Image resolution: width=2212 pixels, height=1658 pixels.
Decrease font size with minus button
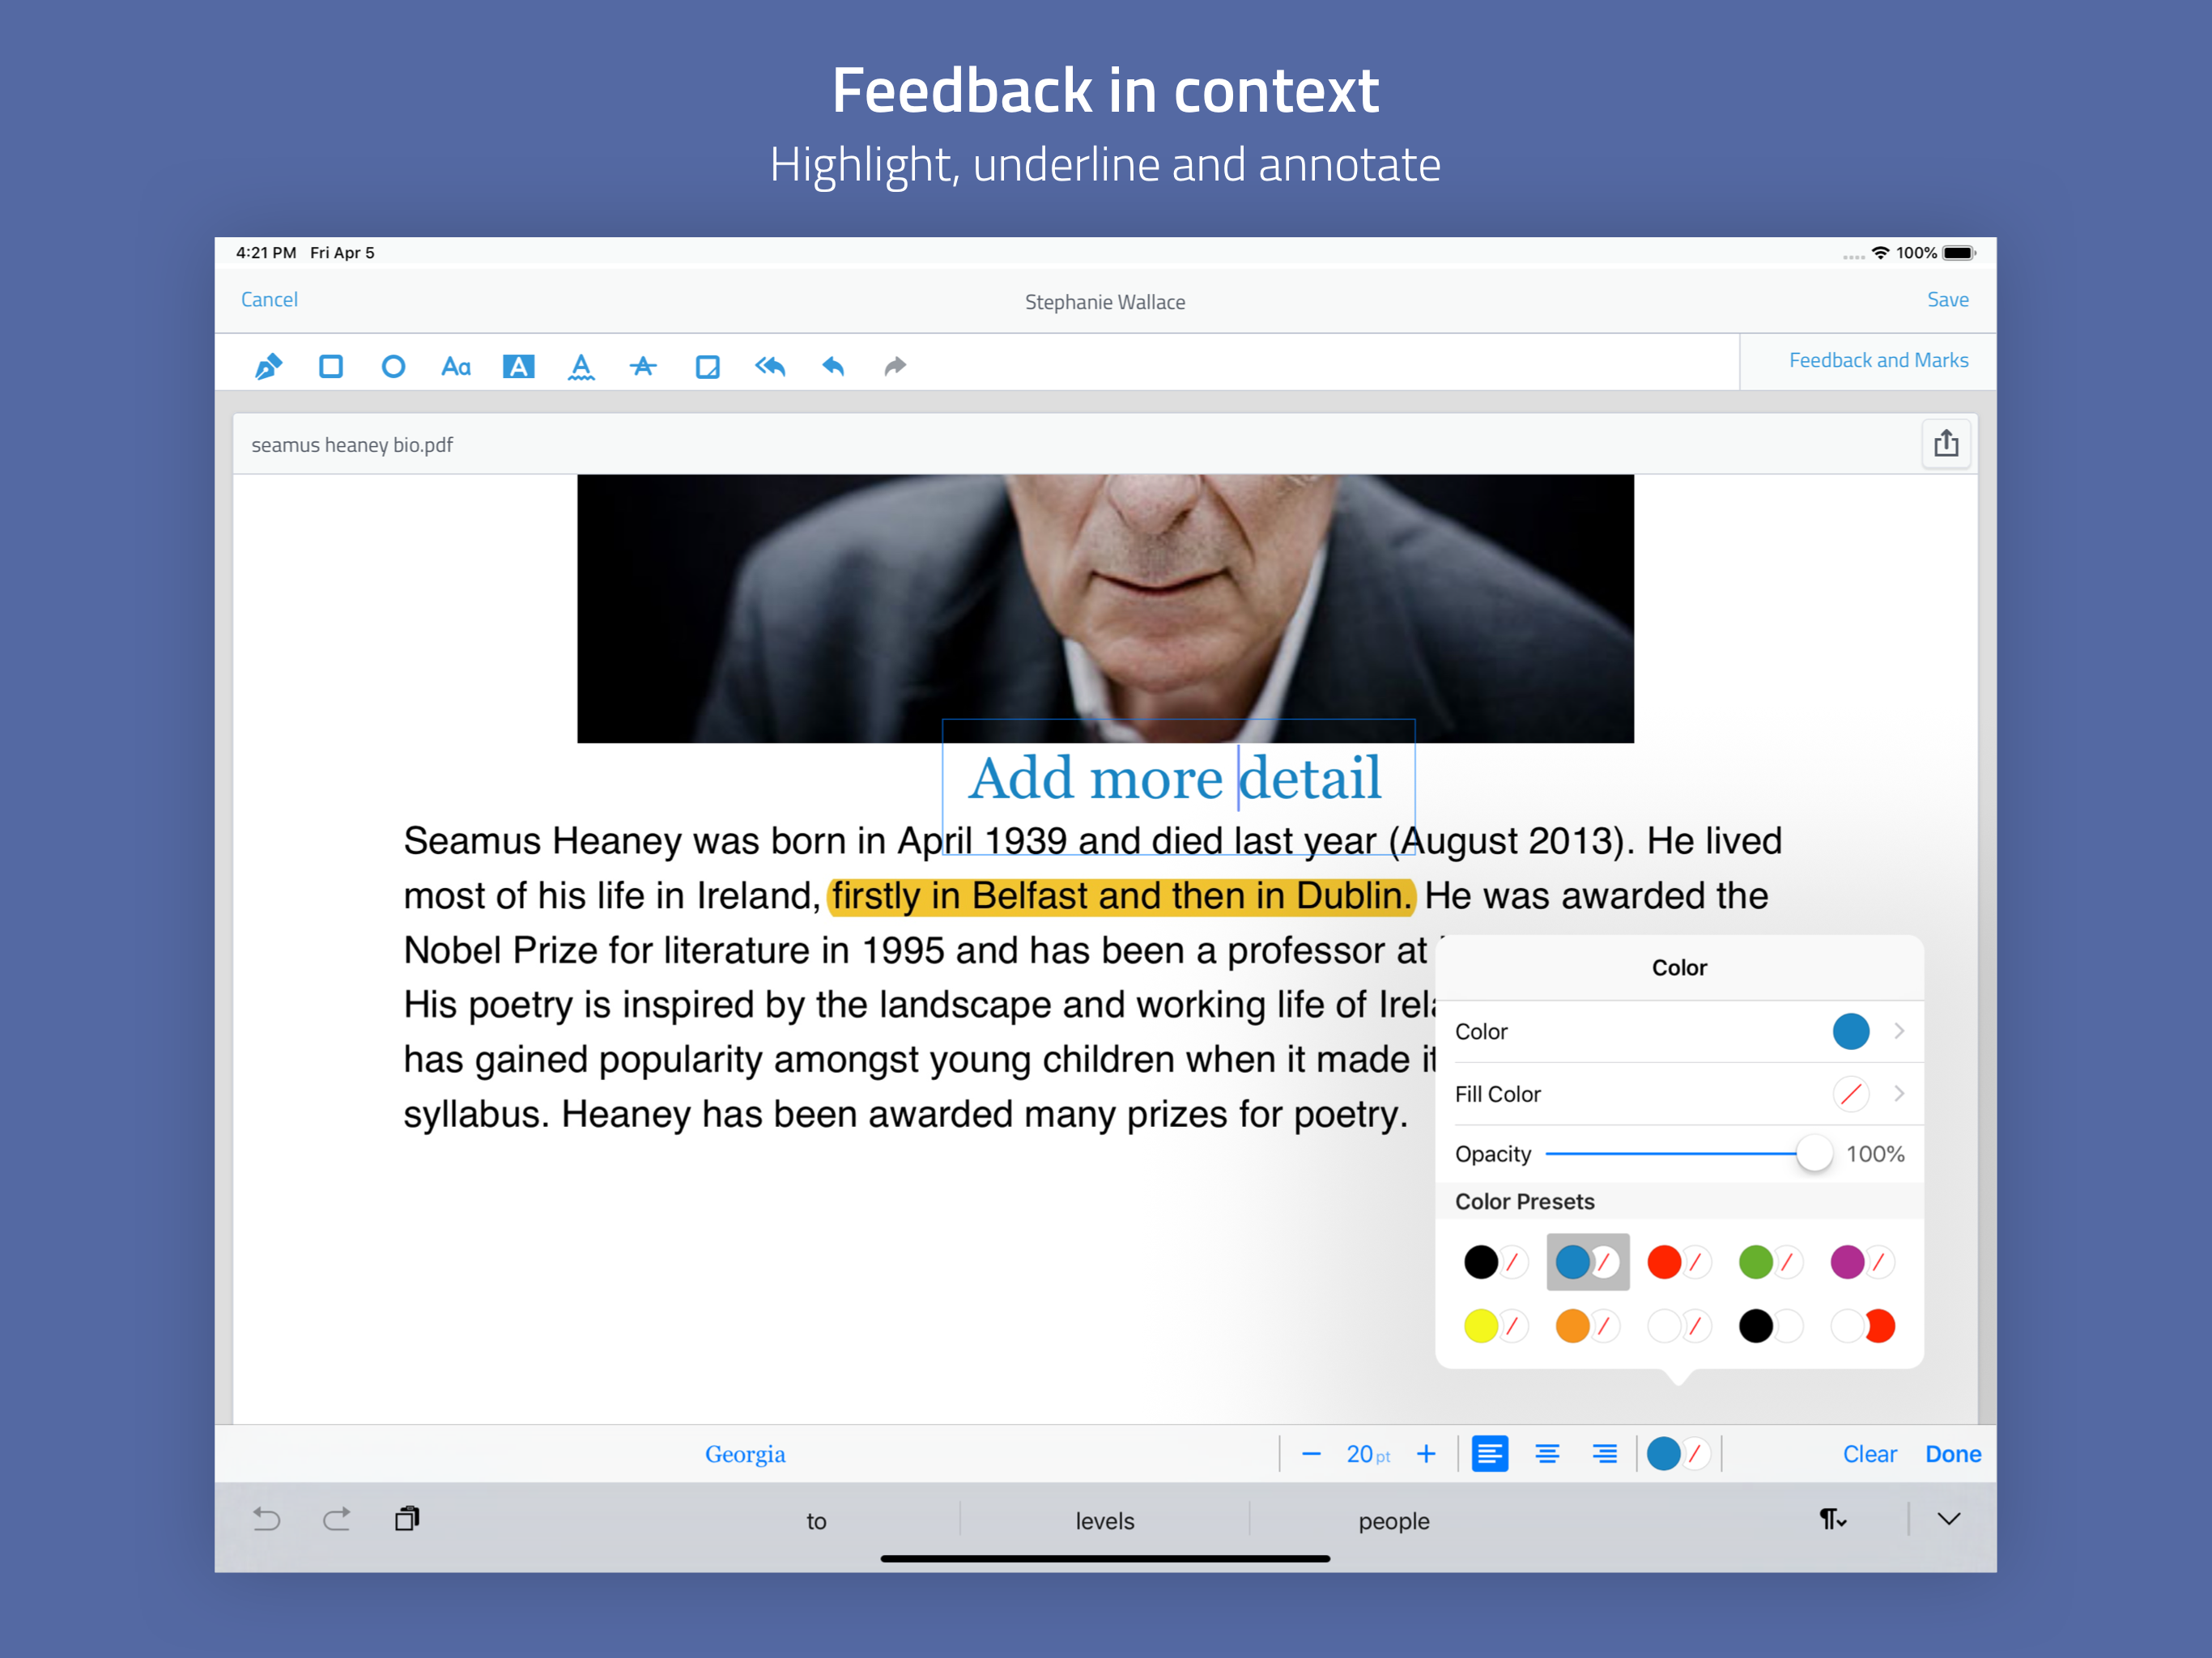point(1311,1454)
